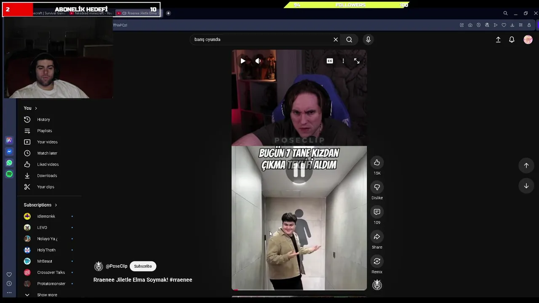This screenshot has height=303, width=539.
Task: Open WhatsApp in Opera sidebar
Action: coord(9,163)
